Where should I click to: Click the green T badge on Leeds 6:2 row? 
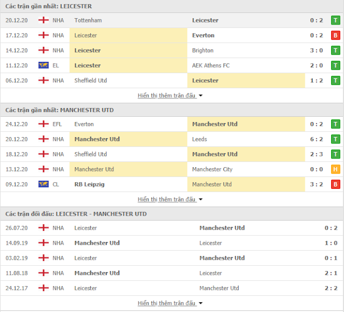(335, 139)
